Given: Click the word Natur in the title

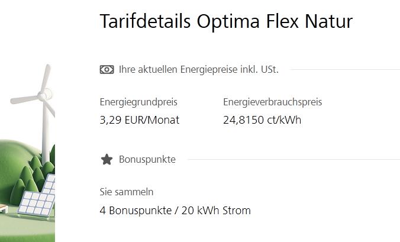Looking at the screenshot, I should [x=328, y=21].
